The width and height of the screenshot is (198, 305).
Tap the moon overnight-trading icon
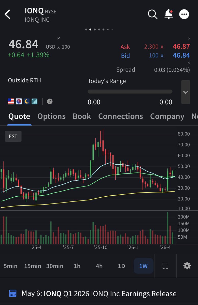click(26, 101)
